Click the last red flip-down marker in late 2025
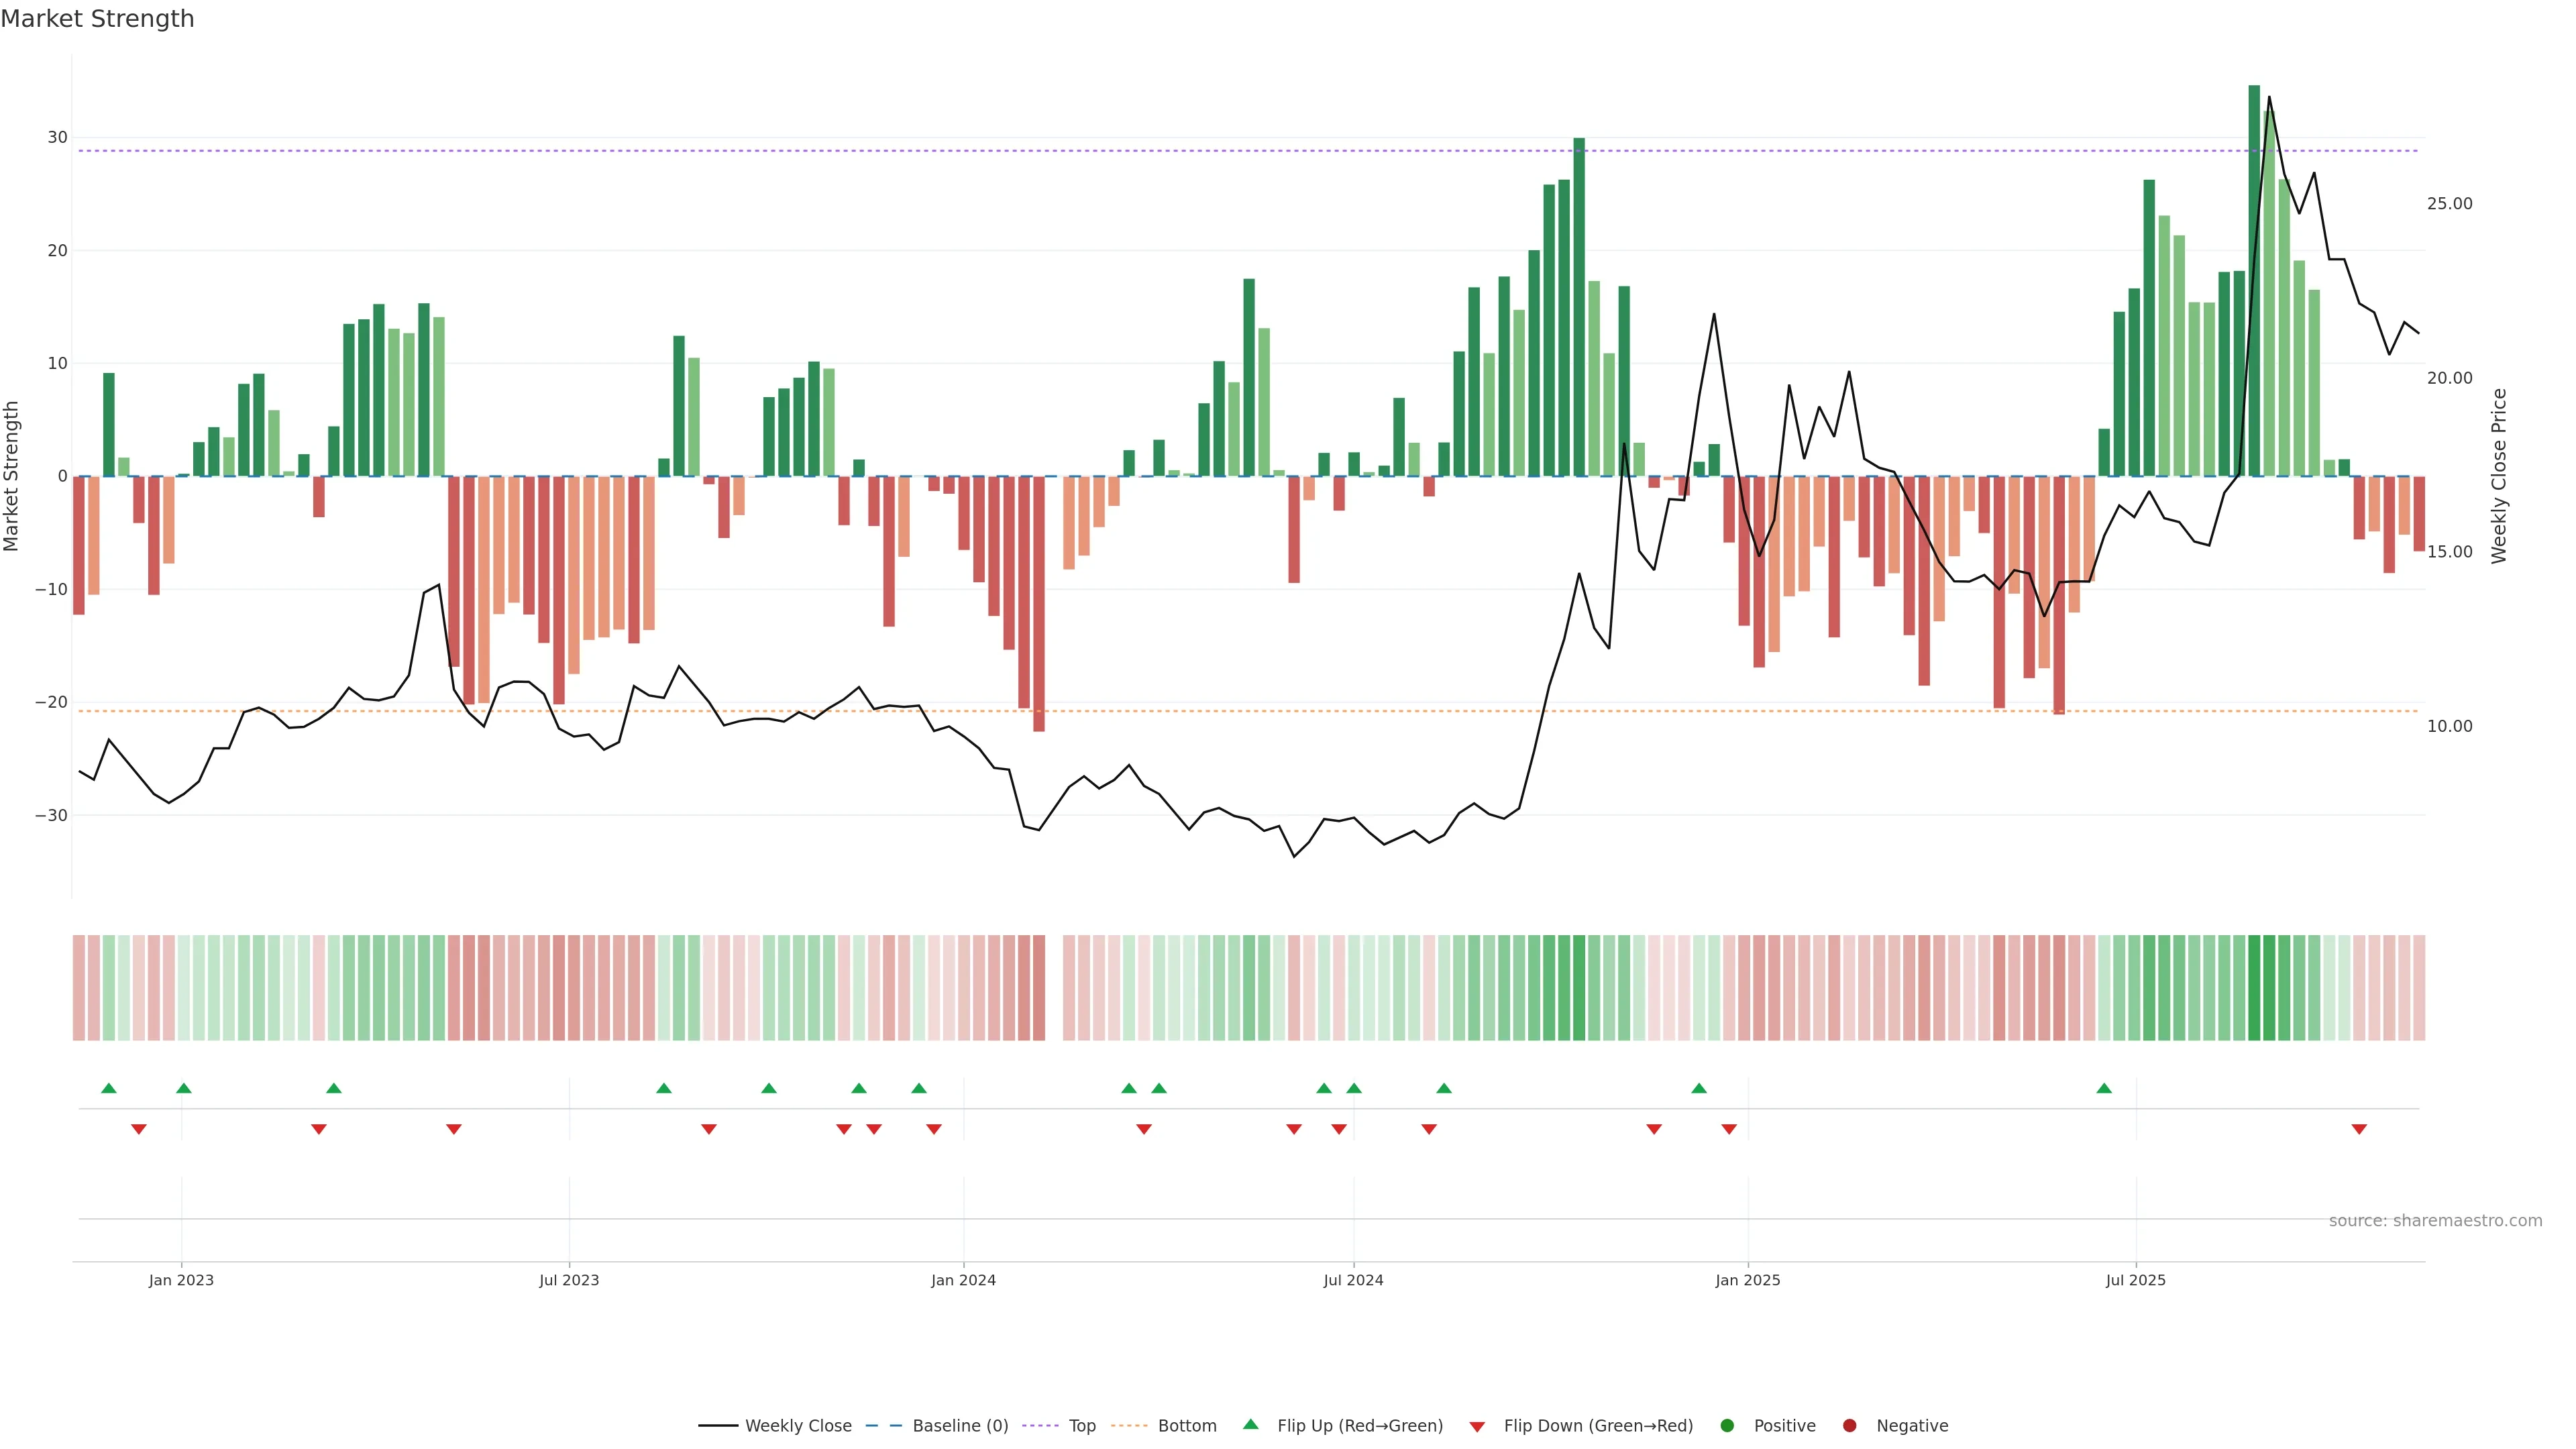Viewport: 2576px width, 1449px height. click(x=2359, y=1129)
